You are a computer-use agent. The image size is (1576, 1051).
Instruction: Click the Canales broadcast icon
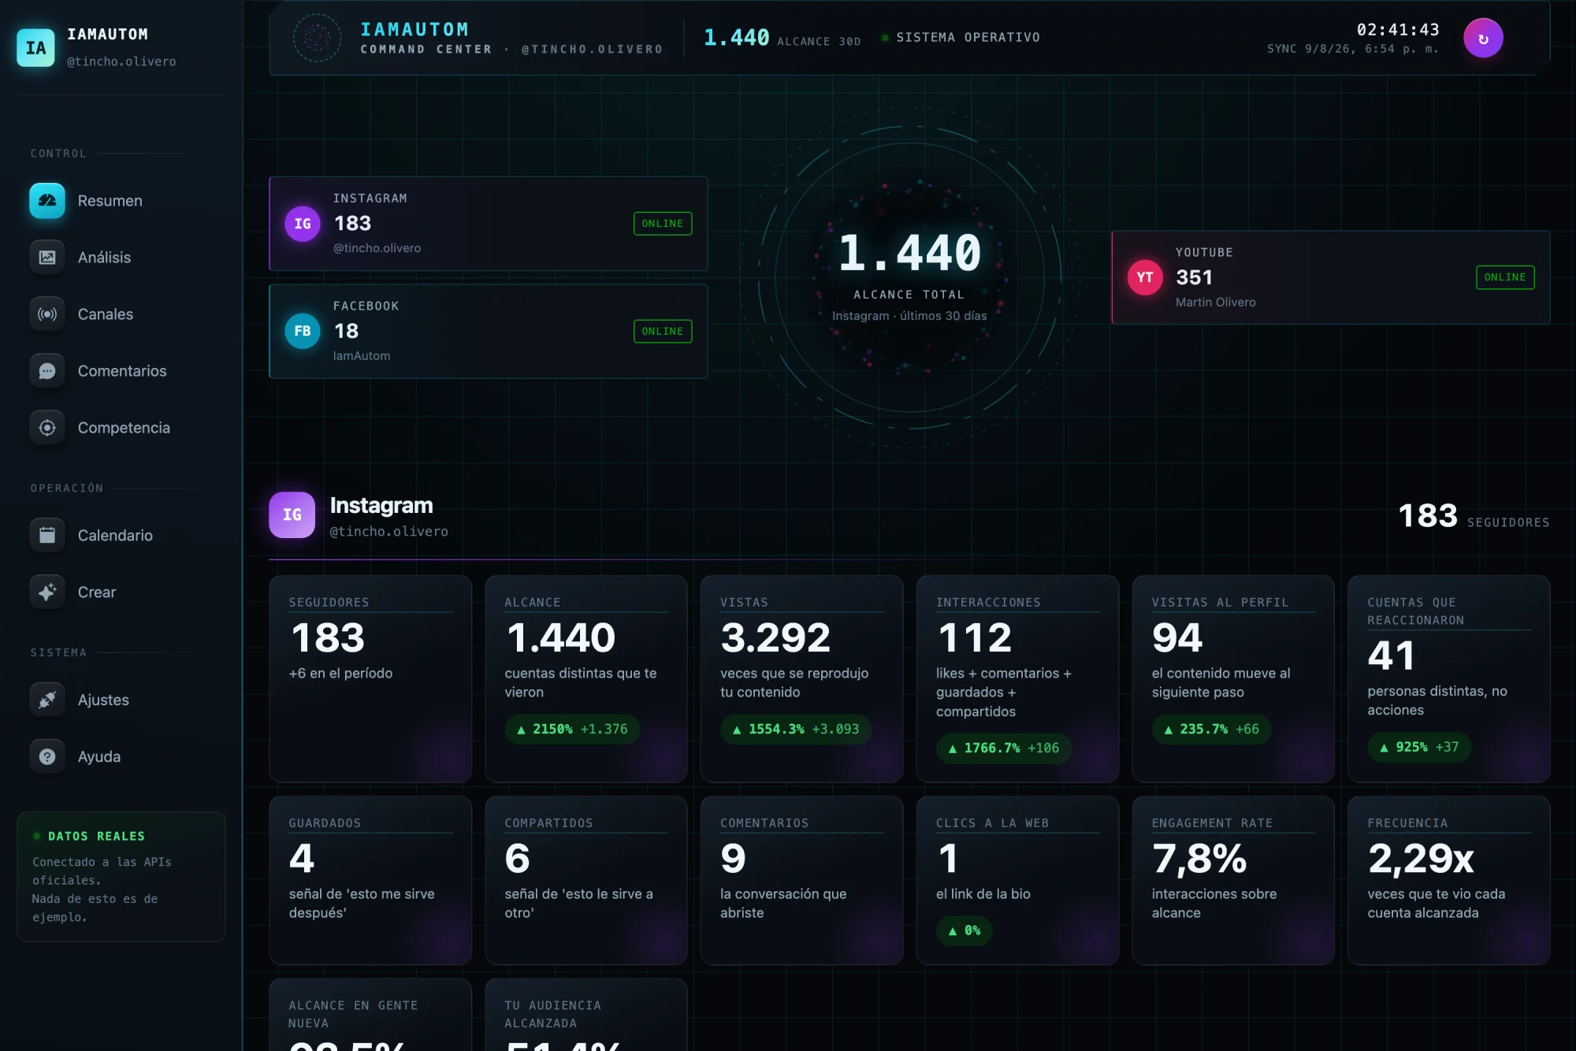[x=47, y=314]
